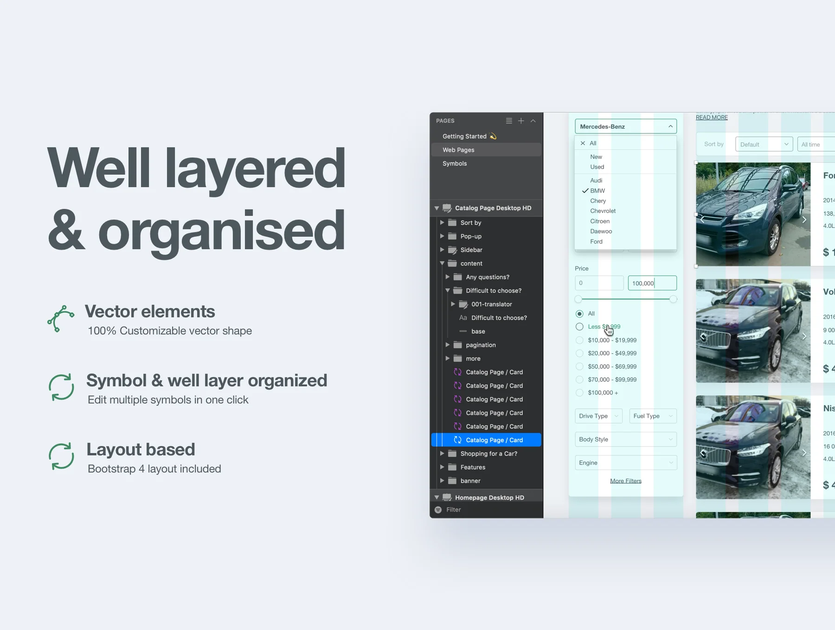Collapse the Pages panel chevron

[533, 121]
